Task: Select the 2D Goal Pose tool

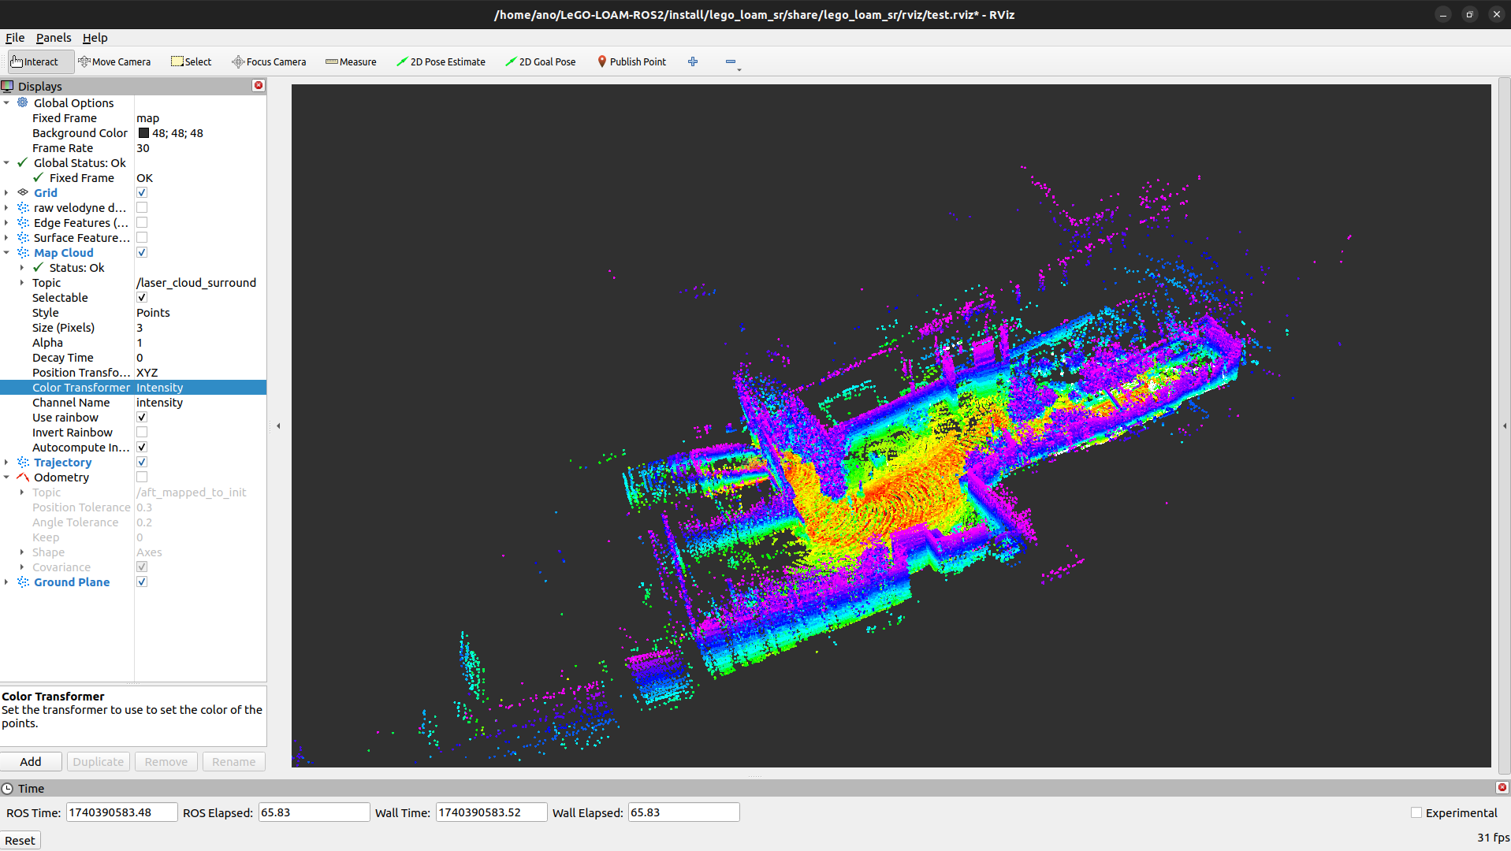Action: click(x=541, y=61)
